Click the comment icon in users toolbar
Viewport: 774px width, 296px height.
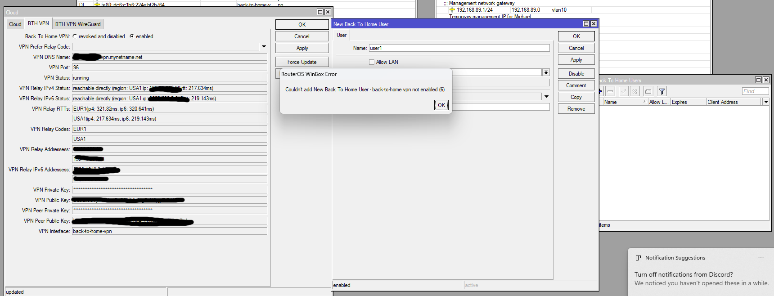pyautogui.click(x=648, y=91)
